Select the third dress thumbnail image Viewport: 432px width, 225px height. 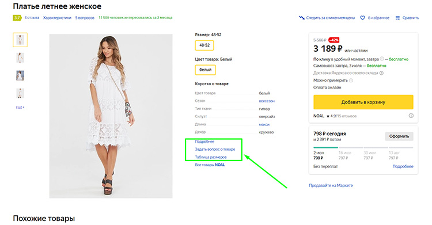point(20,75)
